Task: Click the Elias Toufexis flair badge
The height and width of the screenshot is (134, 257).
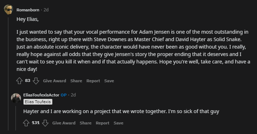Action: point(38,102)
